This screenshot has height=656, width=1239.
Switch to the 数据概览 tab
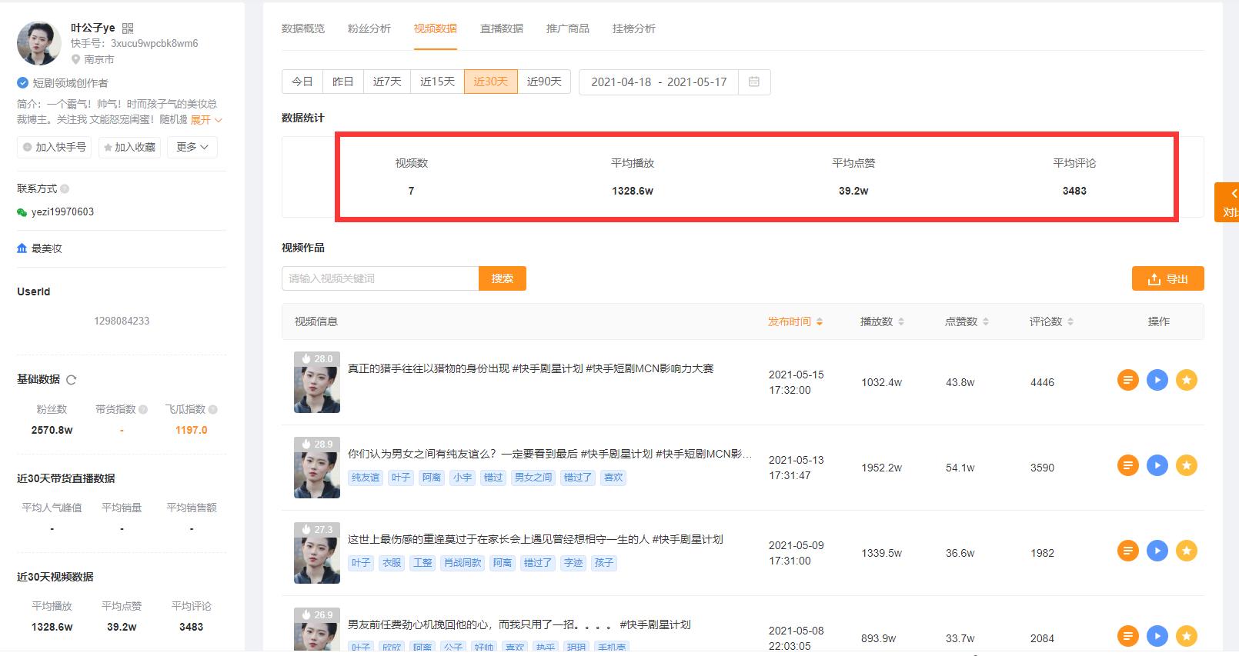pos(303,28)
